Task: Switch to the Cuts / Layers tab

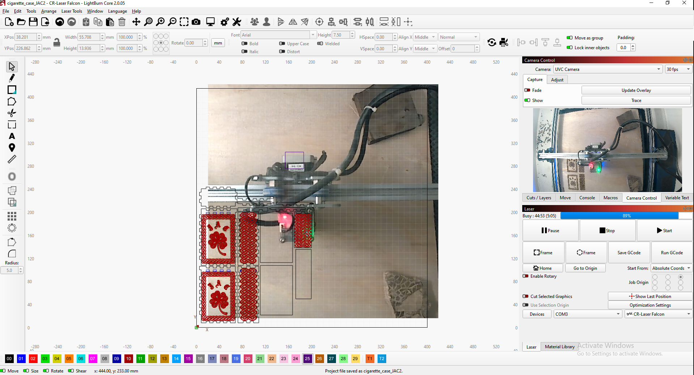Action: [x=538, y=198]
